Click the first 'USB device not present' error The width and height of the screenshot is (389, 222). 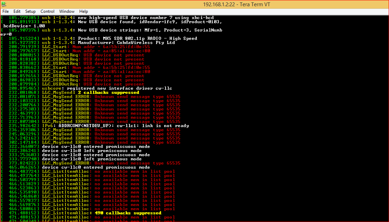coord(114,55)
